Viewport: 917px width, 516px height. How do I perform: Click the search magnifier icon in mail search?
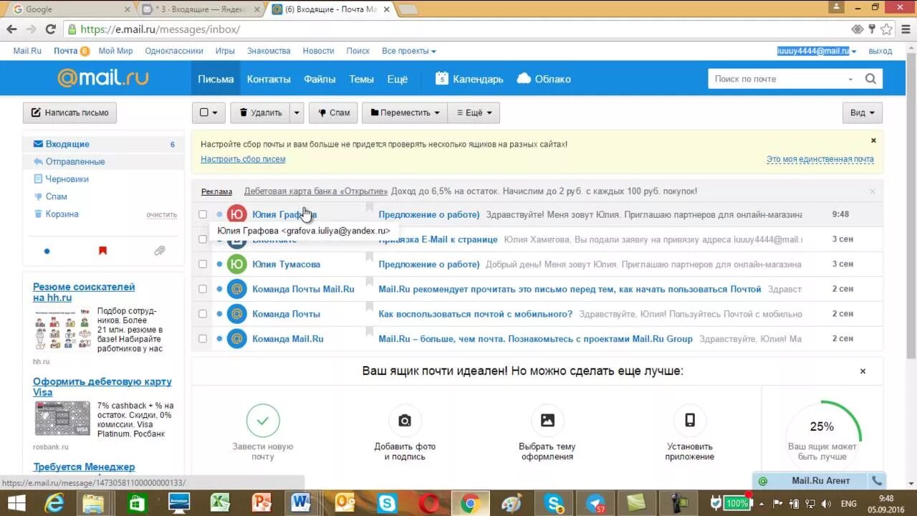coord(870,79)
